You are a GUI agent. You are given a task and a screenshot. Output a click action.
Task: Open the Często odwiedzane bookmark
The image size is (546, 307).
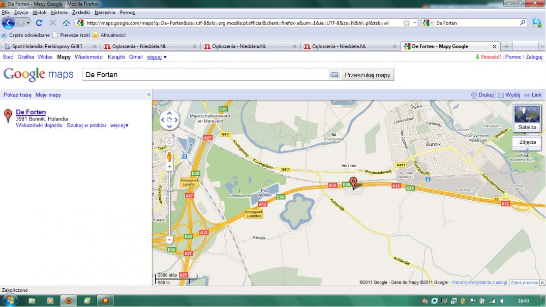[x=26, y=35]
